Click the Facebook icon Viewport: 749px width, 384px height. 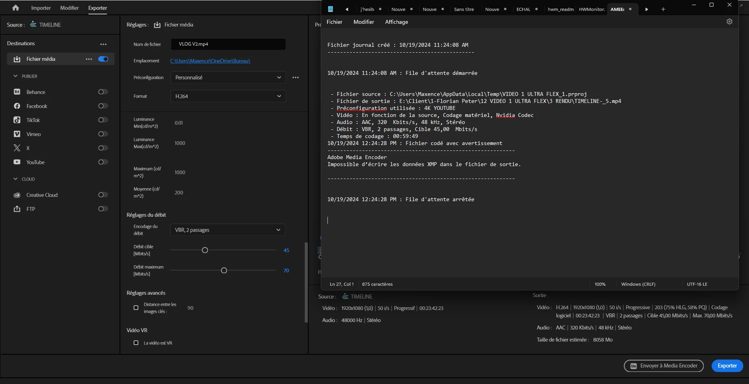17,106
